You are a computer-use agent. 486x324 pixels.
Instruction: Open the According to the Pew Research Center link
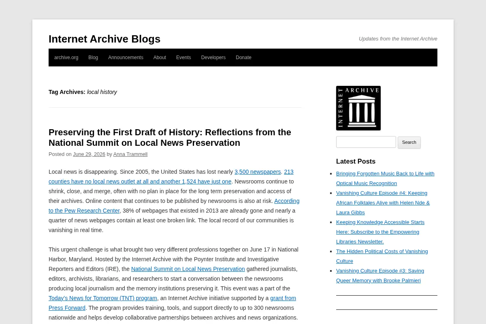[x=84, y=211]
